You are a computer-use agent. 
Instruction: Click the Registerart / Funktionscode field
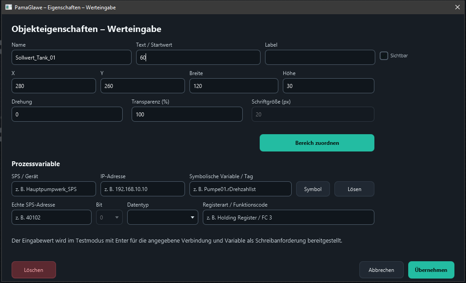tap(288, 217)
